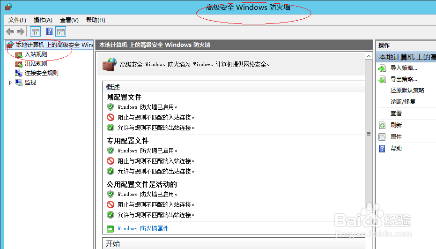
Task: Click the shield icon under 公用配置文件是活动的
Action: click(x=111, y=194)
